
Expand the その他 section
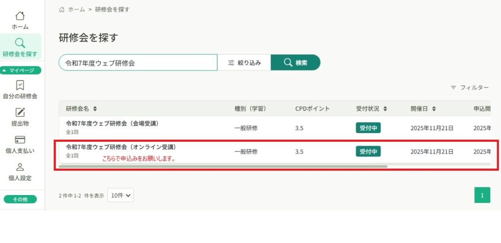pos(20,199)
